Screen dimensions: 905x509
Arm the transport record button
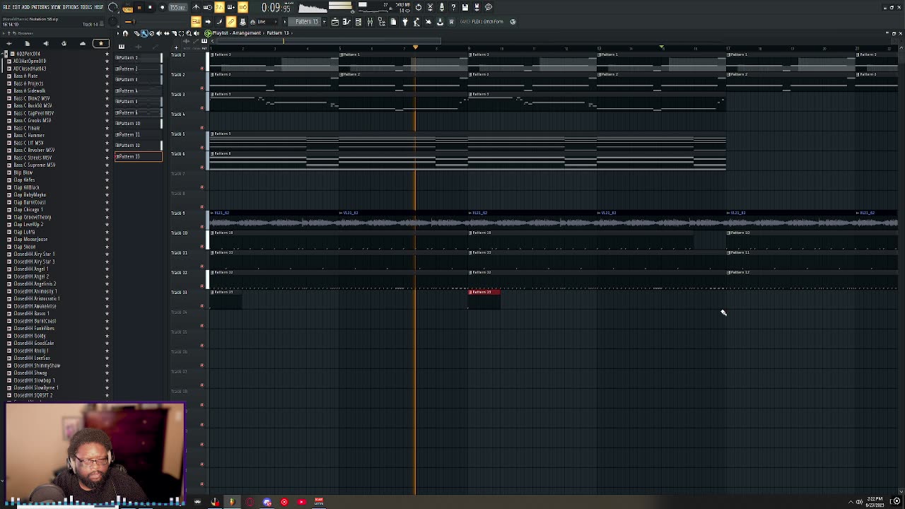[x=162, y=7]
